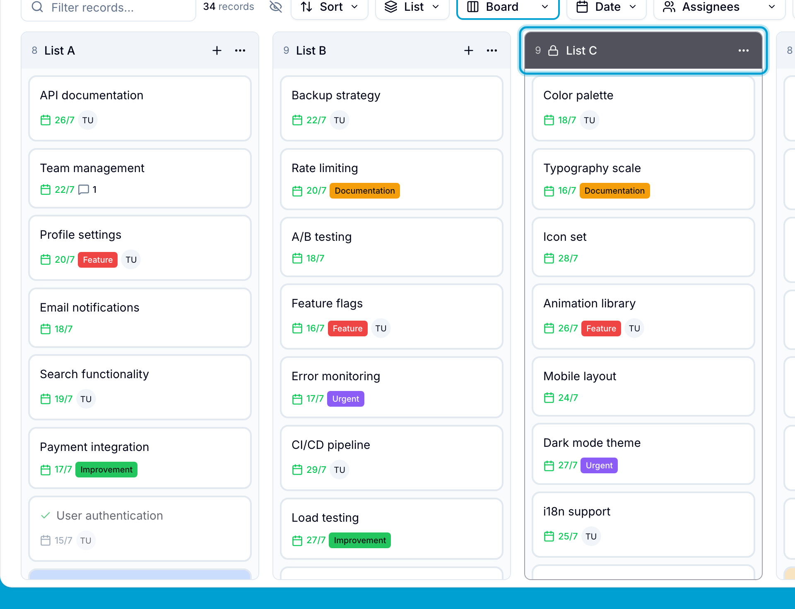
Task: Click the lock icon on List C
Action: point(553,50)
